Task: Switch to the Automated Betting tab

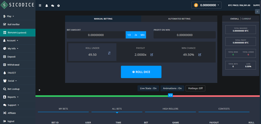Action: coord(179,19)
